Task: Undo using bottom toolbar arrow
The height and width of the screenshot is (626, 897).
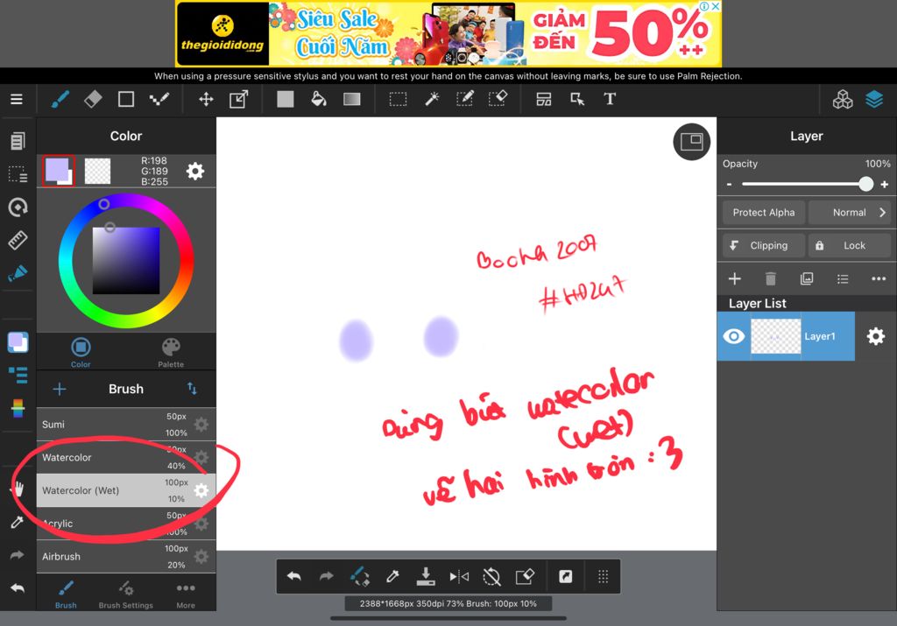Action: point(294,576)
